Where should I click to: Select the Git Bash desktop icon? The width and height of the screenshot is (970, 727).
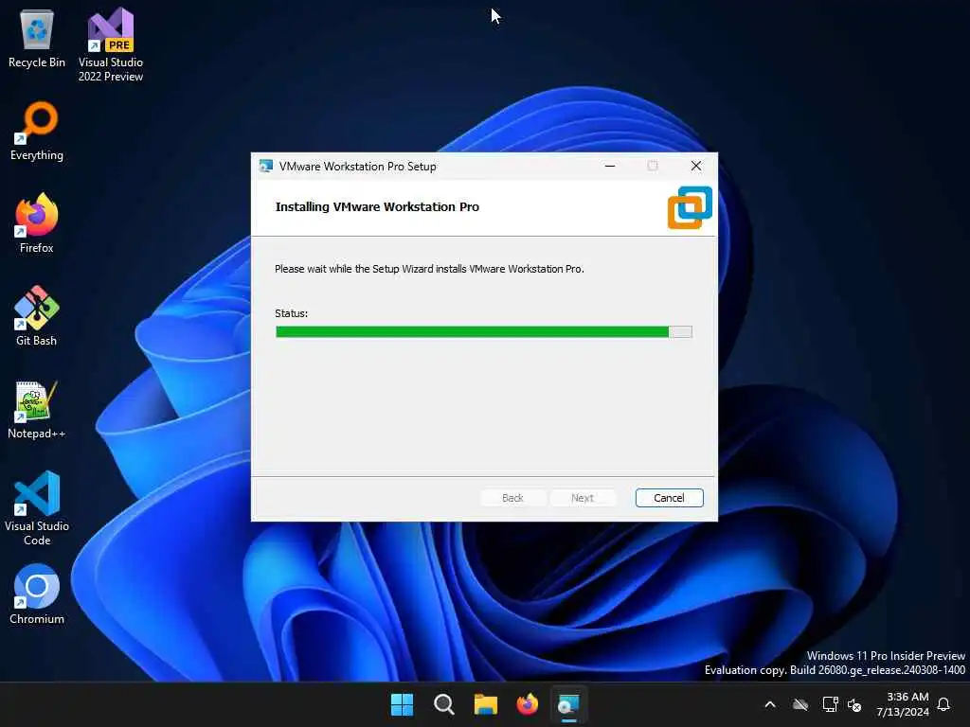point(37,316)
